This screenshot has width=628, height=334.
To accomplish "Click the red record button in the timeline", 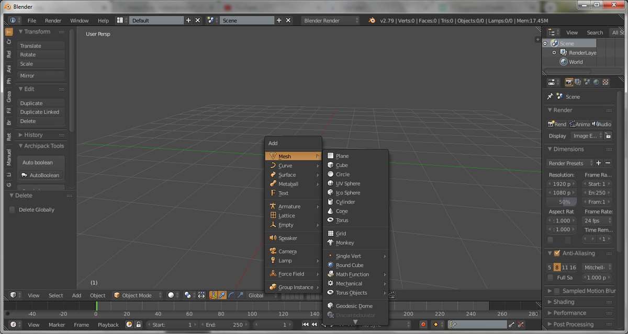I will pos(422,325).
